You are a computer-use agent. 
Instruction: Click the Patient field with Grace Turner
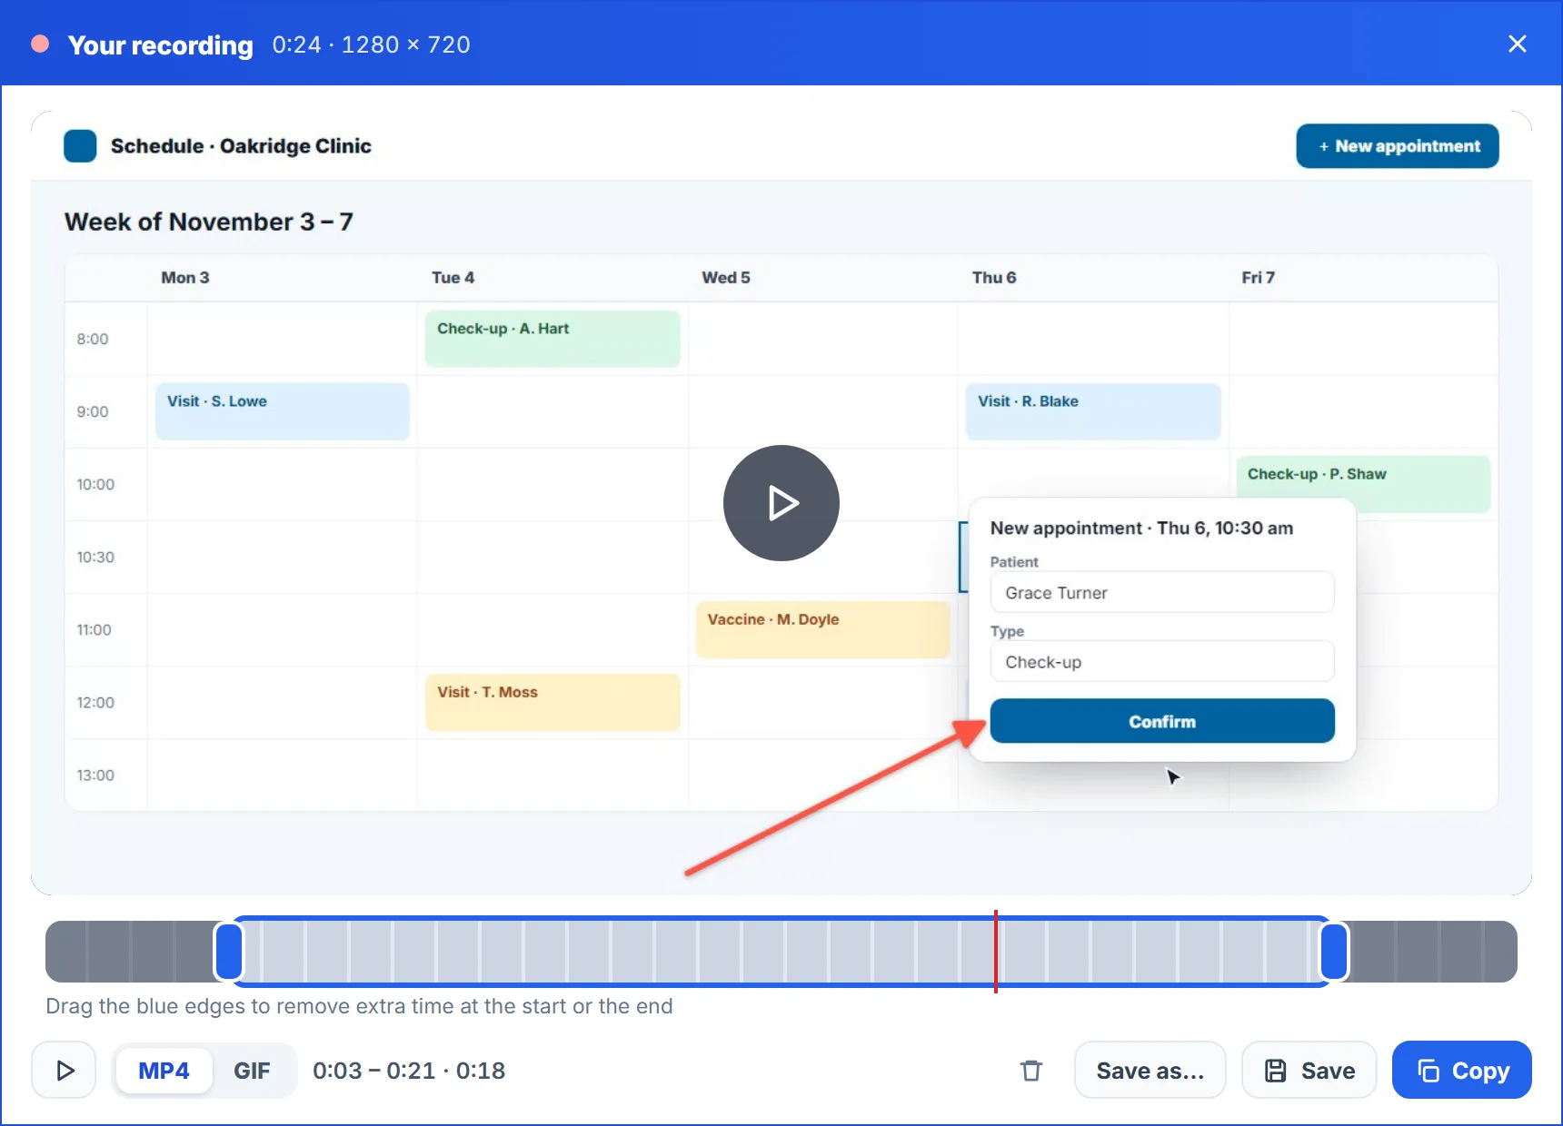click(1161, 592)
